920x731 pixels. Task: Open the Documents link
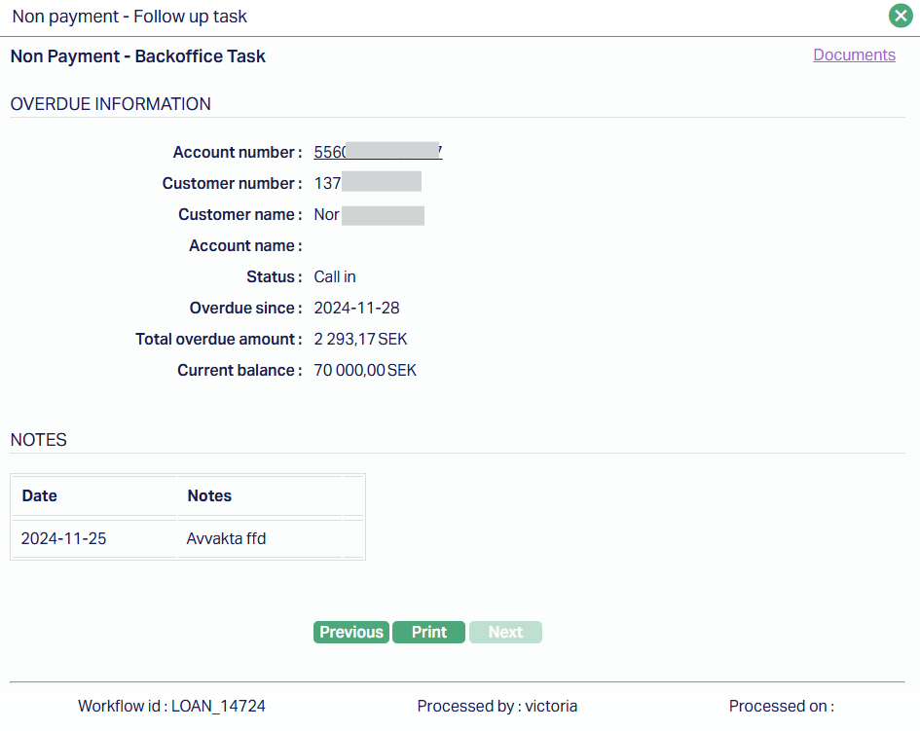coord(854,55)
